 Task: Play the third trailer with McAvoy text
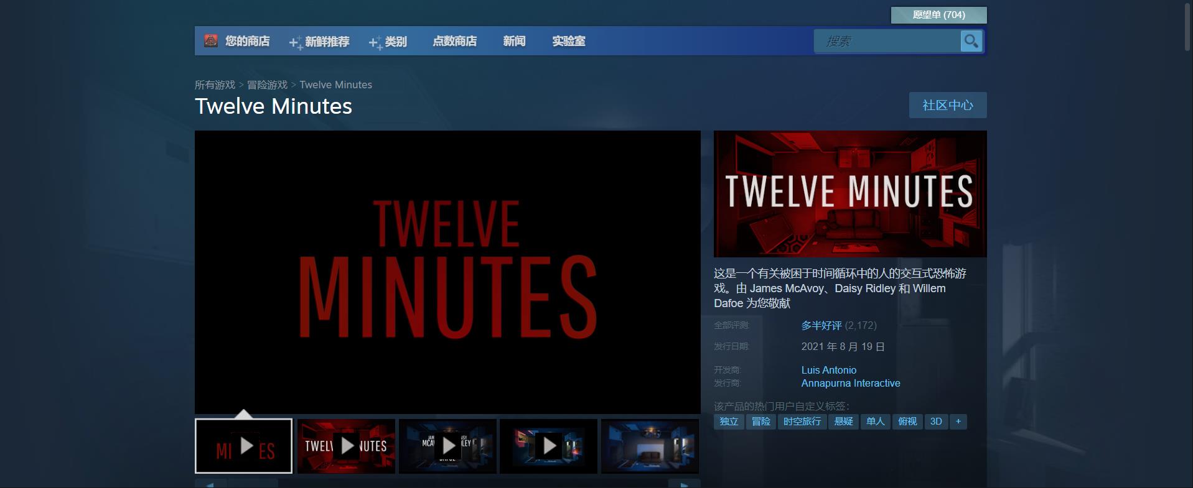tap(447, 446)
